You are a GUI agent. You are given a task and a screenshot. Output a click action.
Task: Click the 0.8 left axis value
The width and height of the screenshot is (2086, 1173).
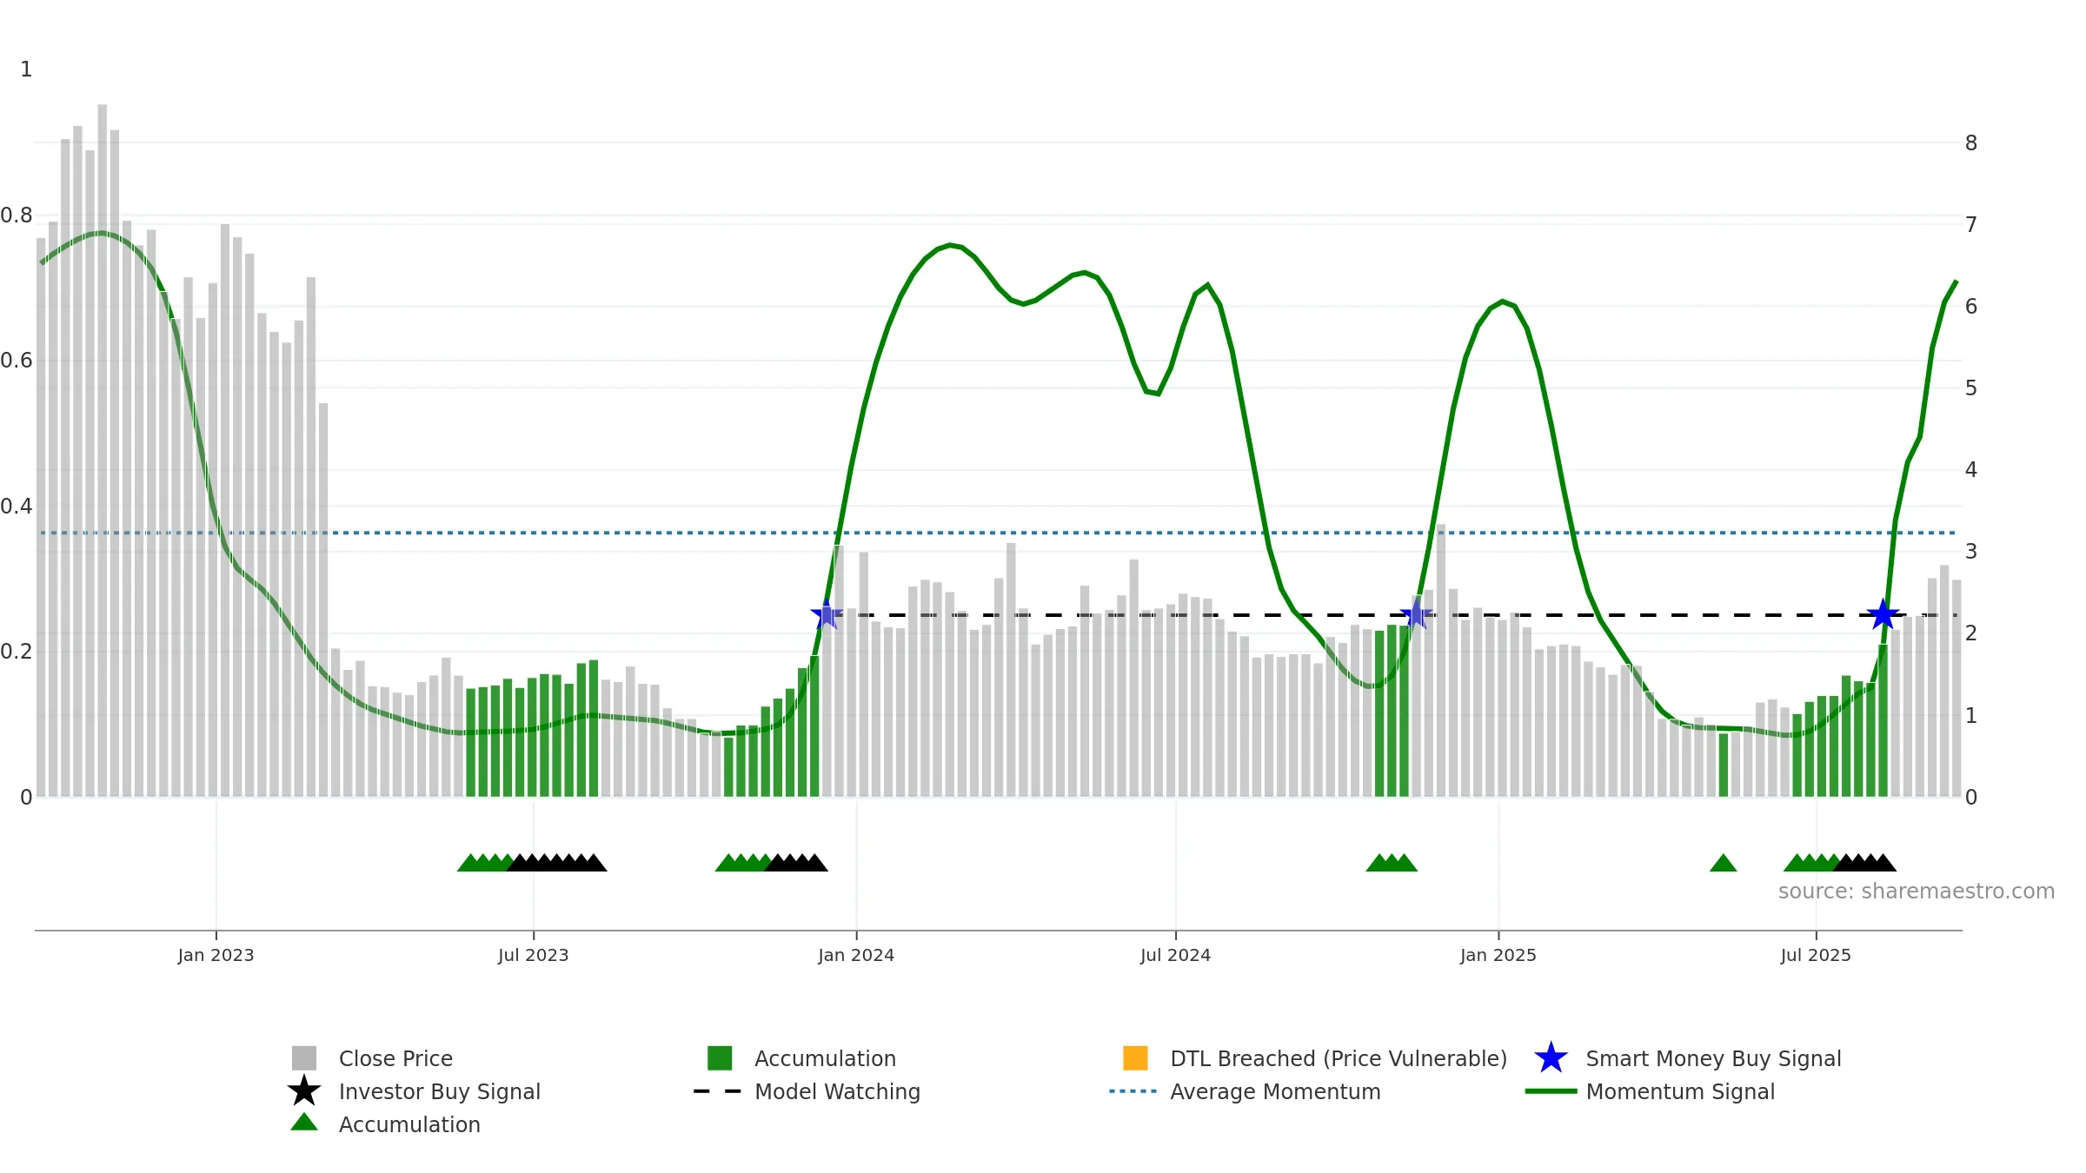coord(17,215)
